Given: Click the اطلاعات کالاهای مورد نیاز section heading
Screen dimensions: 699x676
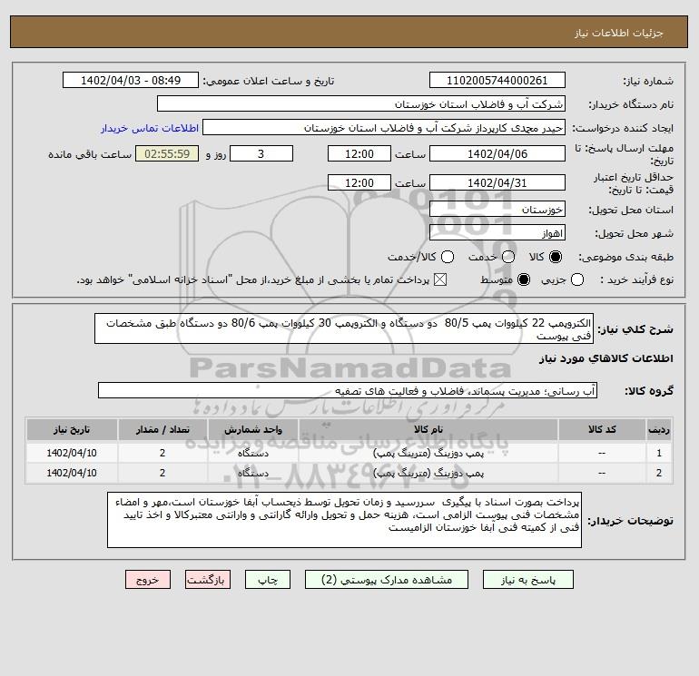Looking at the screenshot, I should click(x=606, y=358).
